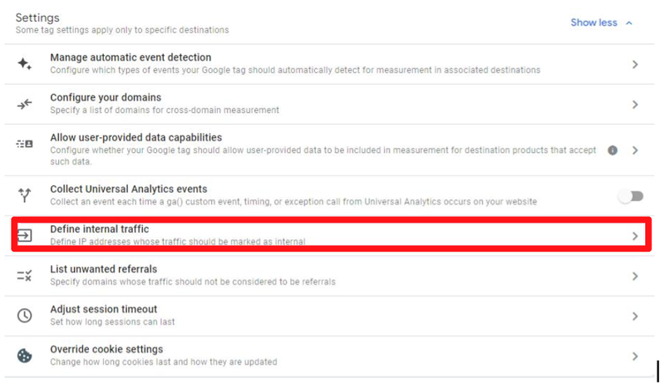Click the sparkle icon for automatic event detection

click(x=24, y=64)
